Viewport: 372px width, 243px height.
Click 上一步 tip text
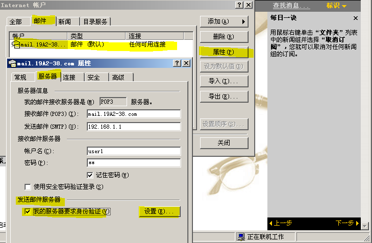coord(283,223)
